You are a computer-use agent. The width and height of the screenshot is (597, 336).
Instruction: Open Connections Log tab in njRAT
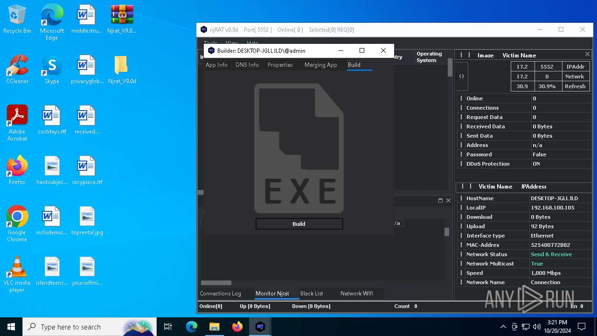220,294
